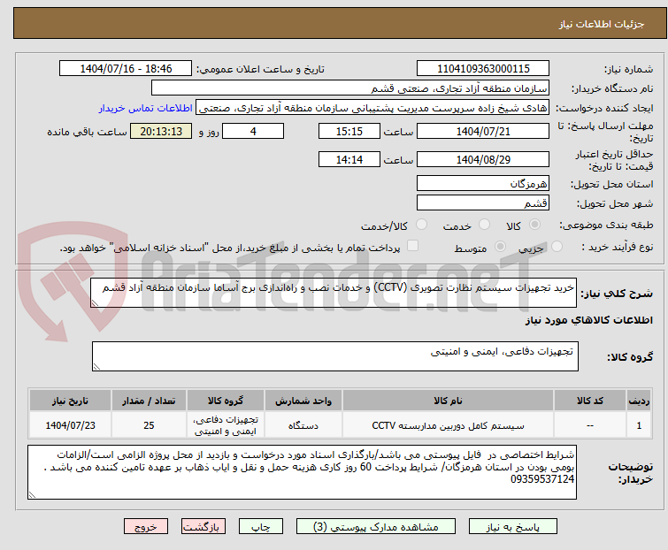The image size is (668, 550).
Task: Click the section heading اطلاعات کالاهای مورد نیاز
Action: [588, 320]
